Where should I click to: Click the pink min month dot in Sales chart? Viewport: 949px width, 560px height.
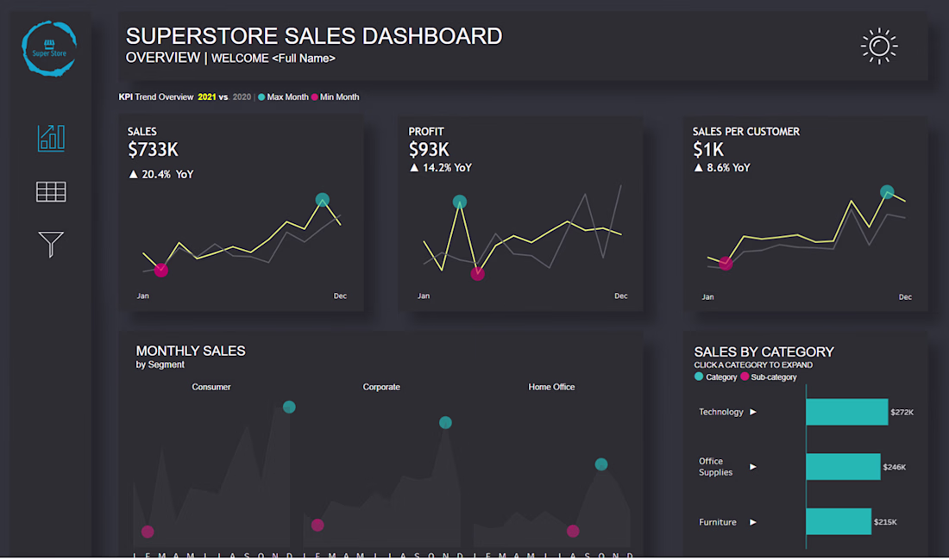[x=161, y=270]
